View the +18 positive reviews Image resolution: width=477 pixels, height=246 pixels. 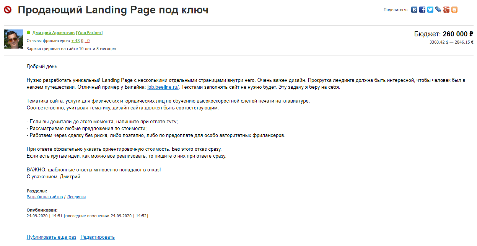[75, 41]
